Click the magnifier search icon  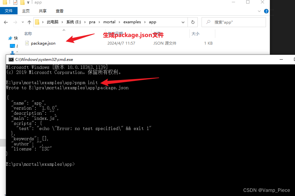[x=208, y=22]
